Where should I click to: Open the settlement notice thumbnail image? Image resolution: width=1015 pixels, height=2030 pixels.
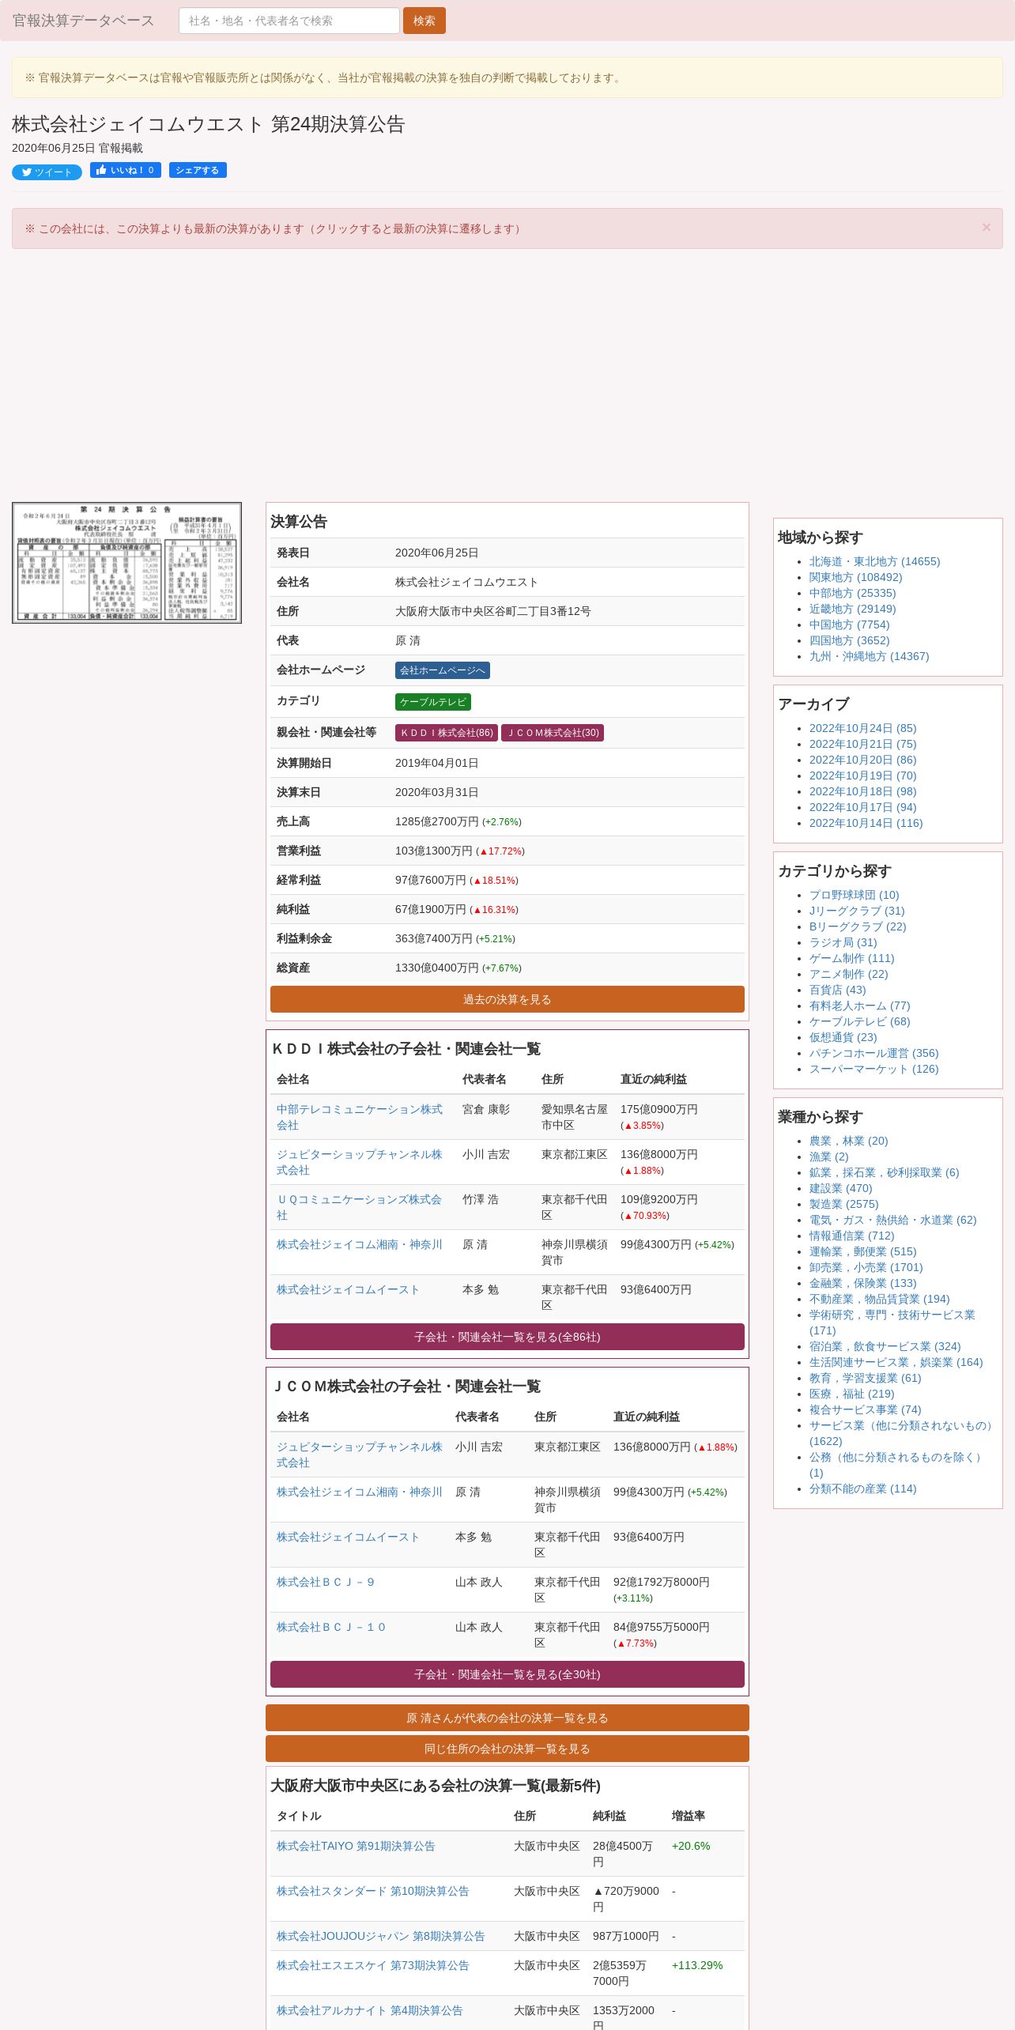tap(126, 563)
